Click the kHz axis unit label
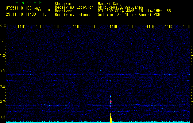 point(3,25)
